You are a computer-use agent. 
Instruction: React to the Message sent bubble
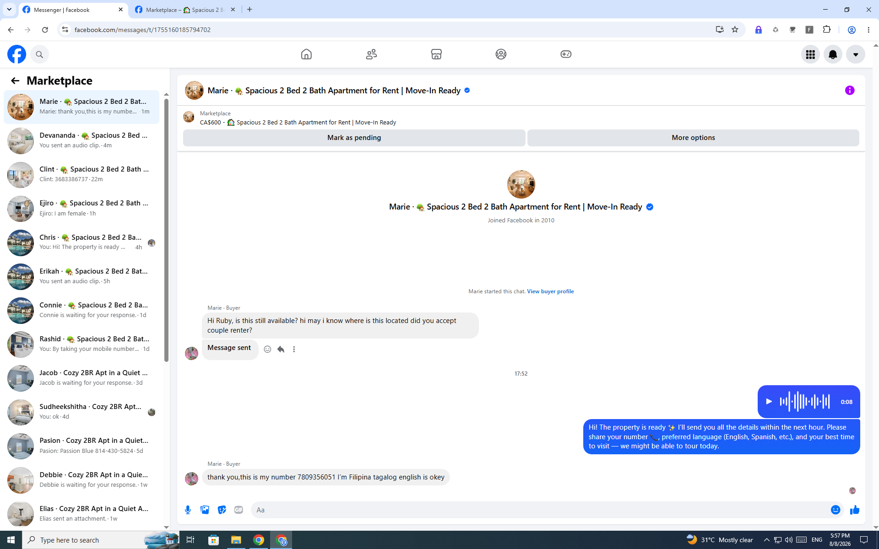click(x=267, y=350)
